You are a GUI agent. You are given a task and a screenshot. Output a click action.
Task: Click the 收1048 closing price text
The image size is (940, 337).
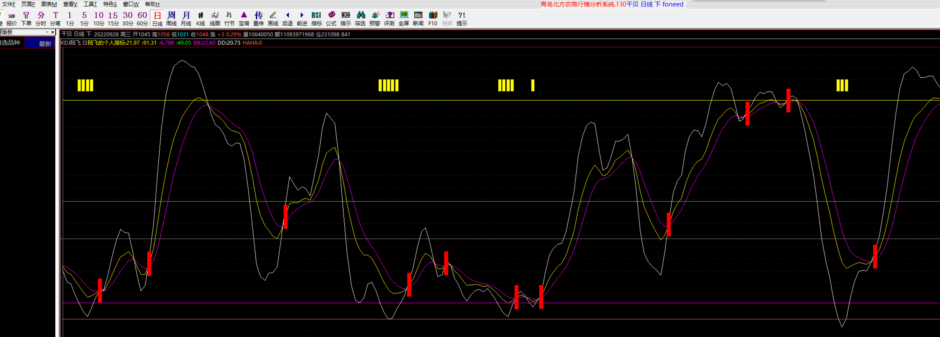point(200,34)
